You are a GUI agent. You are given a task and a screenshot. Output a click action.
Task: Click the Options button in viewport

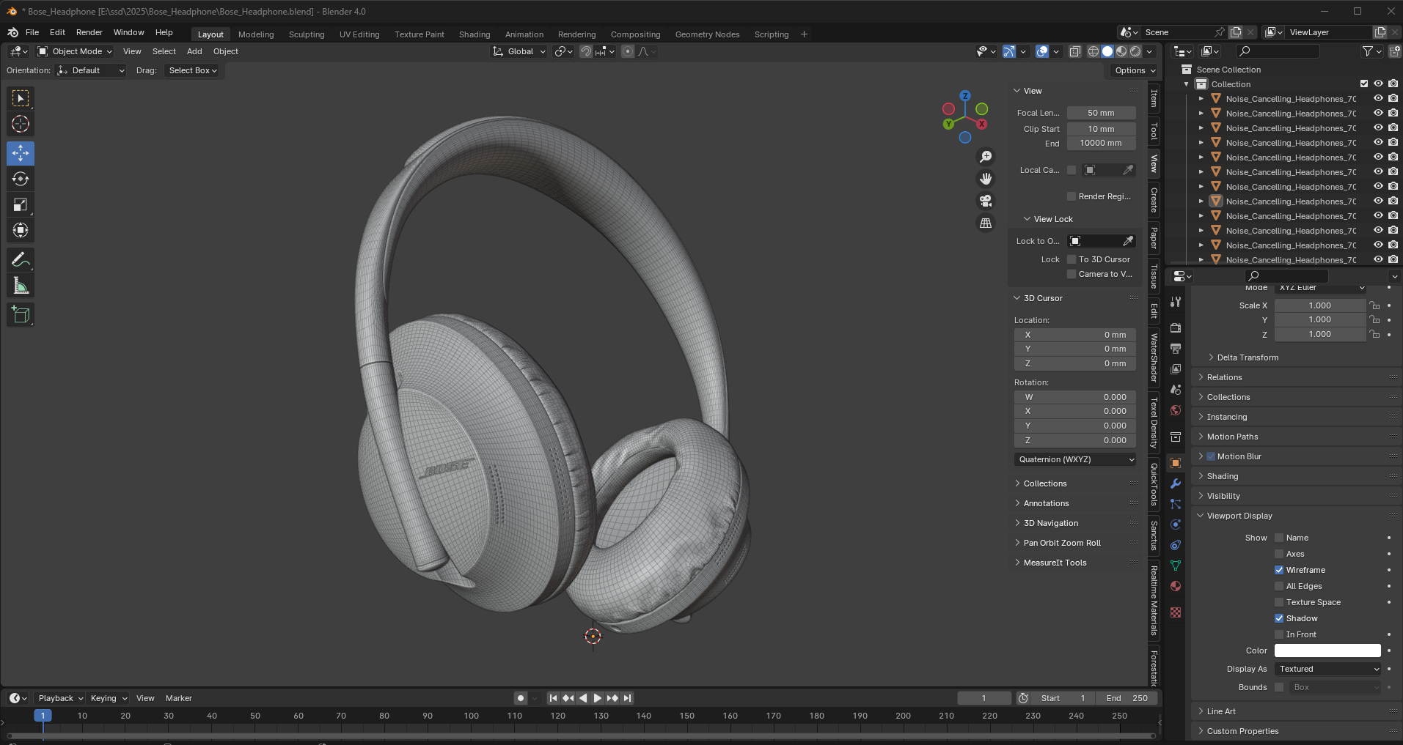pyautogui.click(x=1135, y=70)
